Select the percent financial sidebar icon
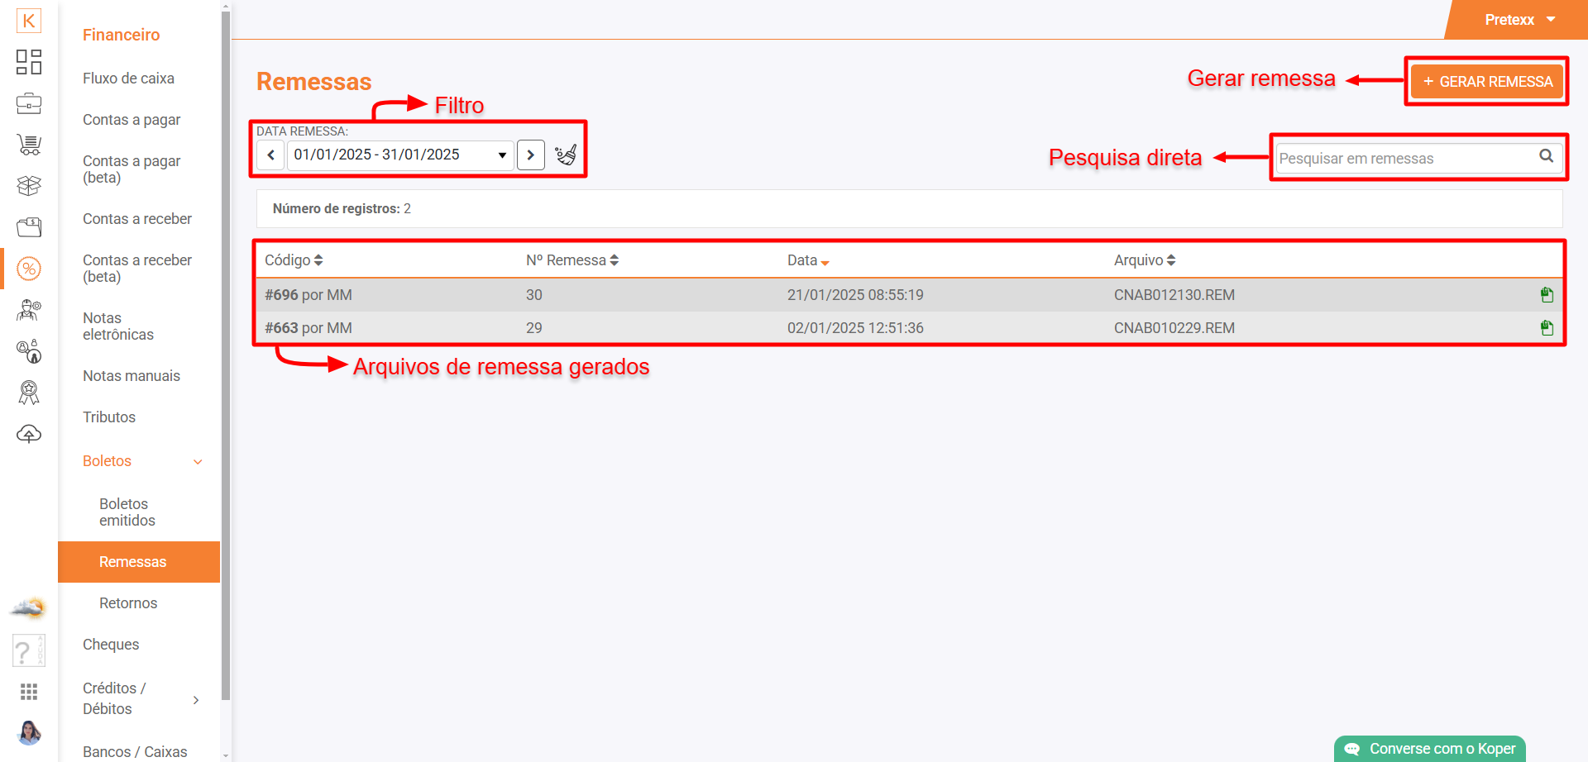Image resolution: width=1588 pixels, height=762 pixels. (x=29, y=269)
